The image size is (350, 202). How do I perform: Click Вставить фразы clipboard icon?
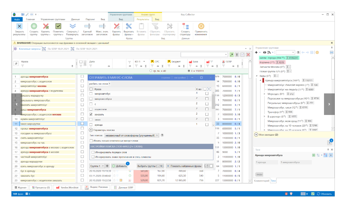pos(141,27)
